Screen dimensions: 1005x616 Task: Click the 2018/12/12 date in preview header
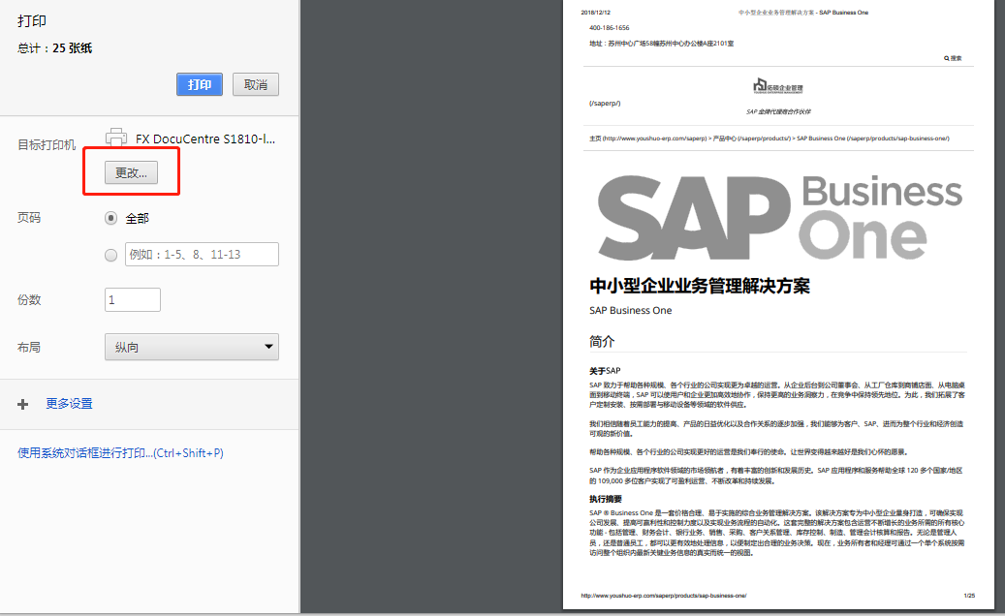[595, 13]
